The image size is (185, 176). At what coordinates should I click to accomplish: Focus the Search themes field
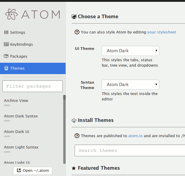(x=130, y=150)
